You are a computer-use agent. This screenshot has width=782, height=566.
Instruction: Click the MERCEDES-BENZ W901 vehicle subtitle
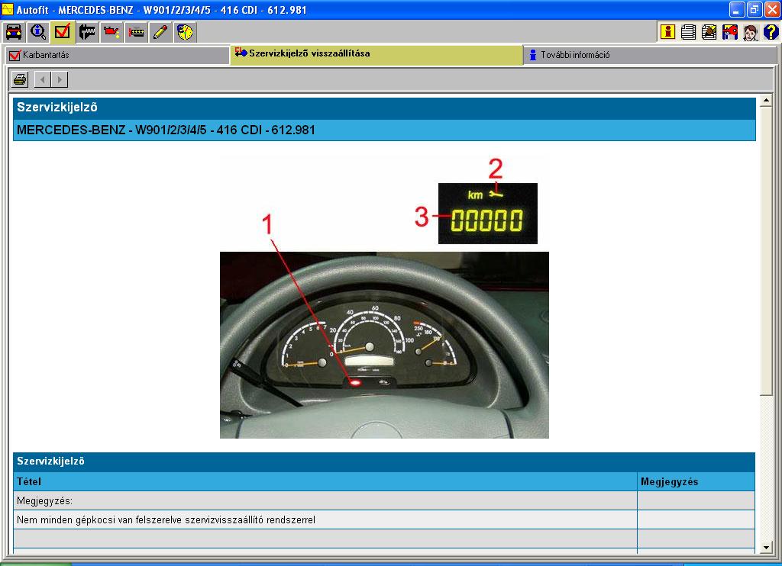click(x=384, y=130)
